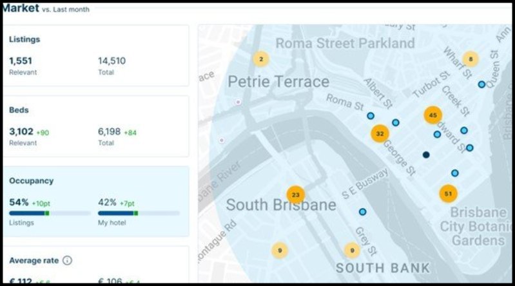The image size is (515, 286).
Task: Click the Petrie Terrace map label
Action: [278, 82]
